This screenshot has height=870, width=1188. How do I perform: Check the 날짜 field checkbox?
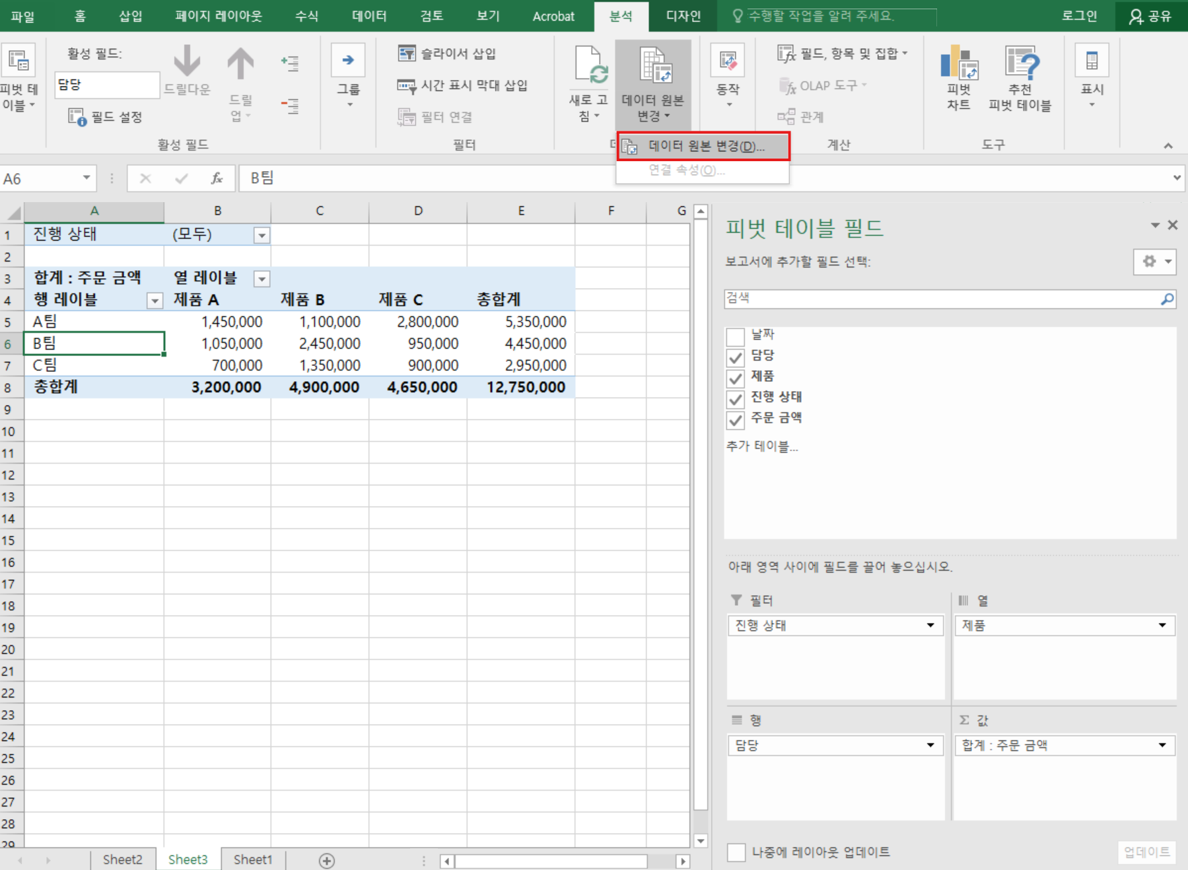click(x=735, y=336)
